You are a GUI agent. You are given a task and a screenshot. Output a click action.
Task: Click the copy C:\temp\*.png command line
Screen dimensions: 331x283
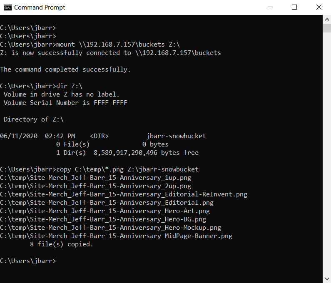point(99,169)
